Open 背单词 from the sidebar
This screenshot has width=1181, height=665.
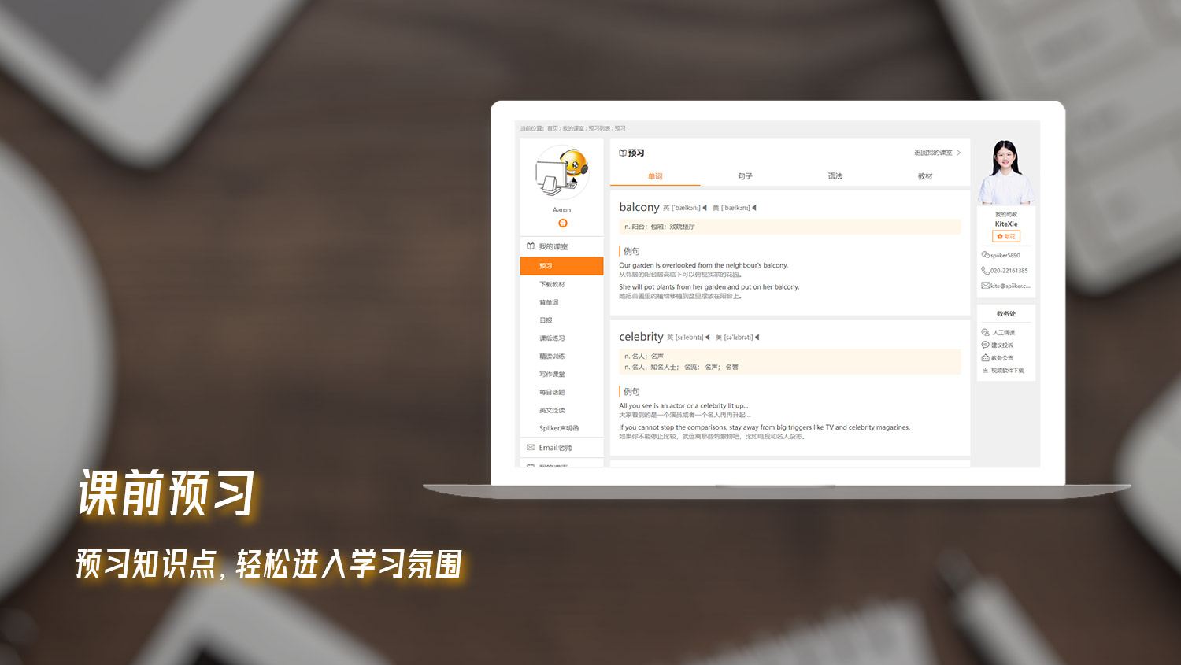549,302
